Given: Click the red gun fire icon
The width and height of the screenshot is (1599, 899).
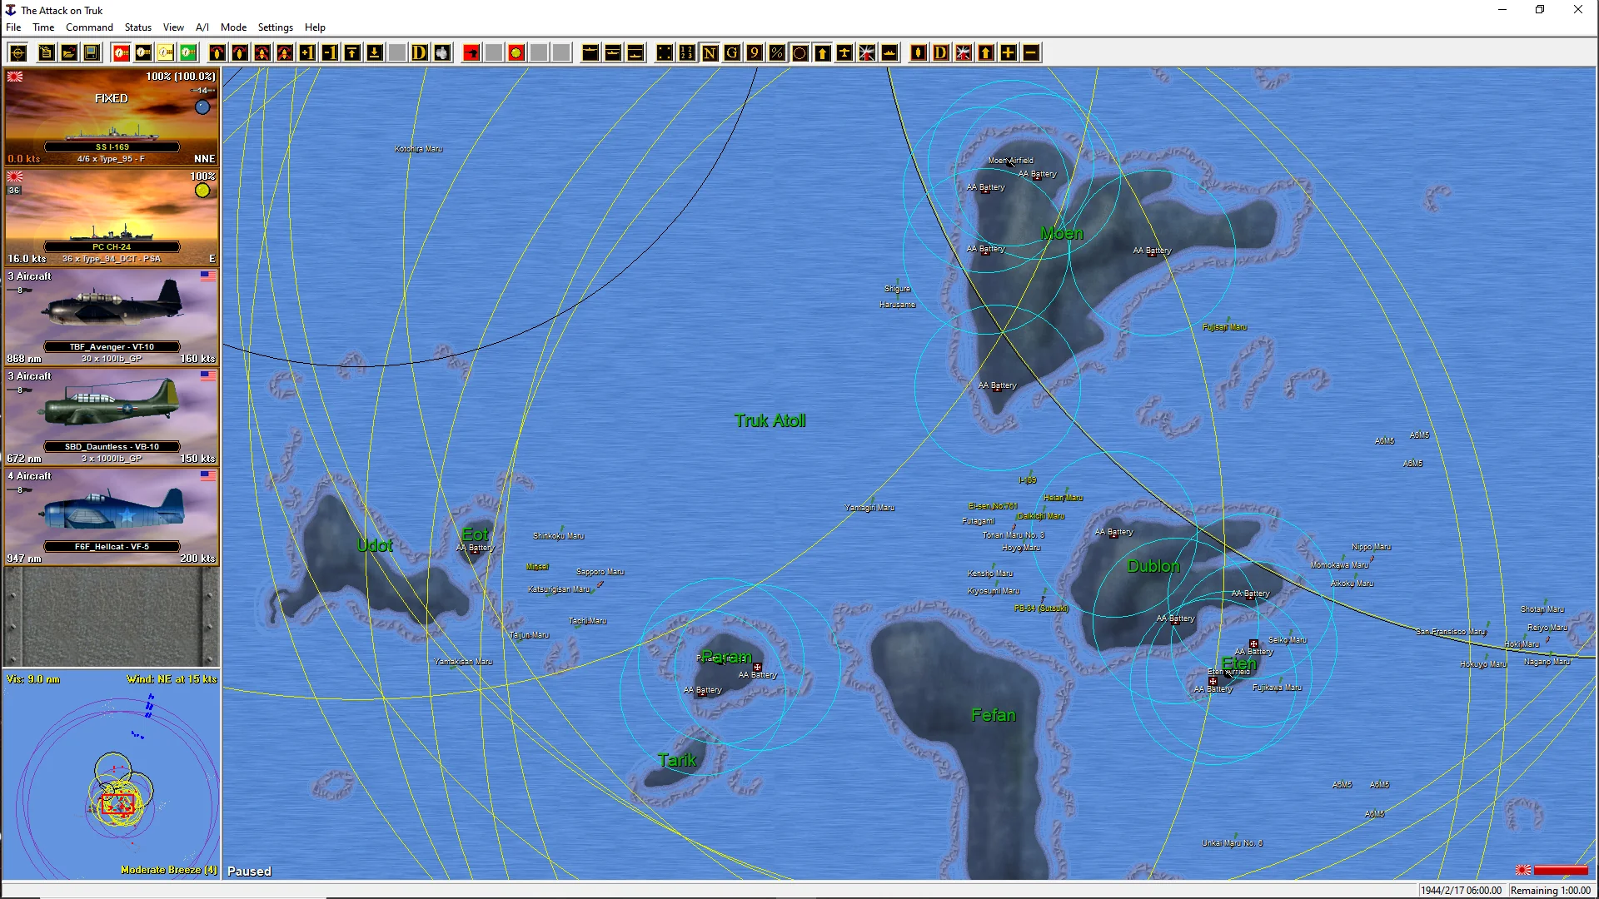Looking at the screenshot, I should [471, 53].
